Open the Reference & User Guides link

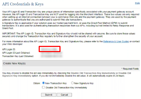pyautogui.click(x=116, y=41)
